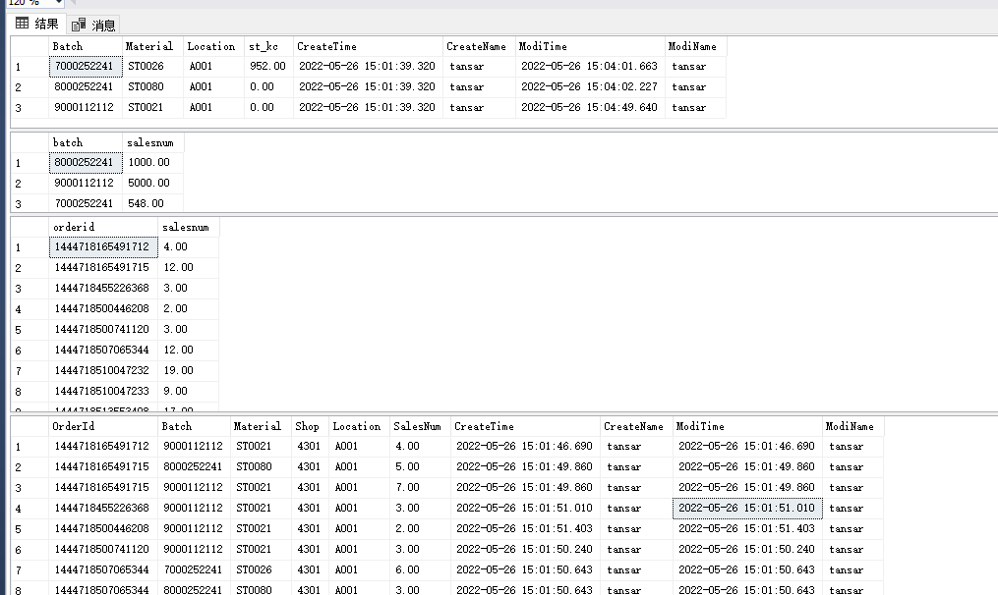The height and width of the screenshot is (595, 998).
Task: Select the 1000.00 salesnum cell
Action: [152, 163]
